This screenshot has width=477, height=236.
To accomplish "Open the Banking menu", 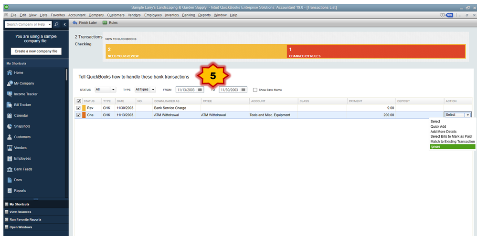I will click(x=189, y=15).
